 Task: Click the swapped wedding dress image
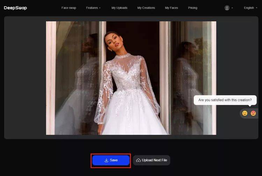(x=131, y=78)
